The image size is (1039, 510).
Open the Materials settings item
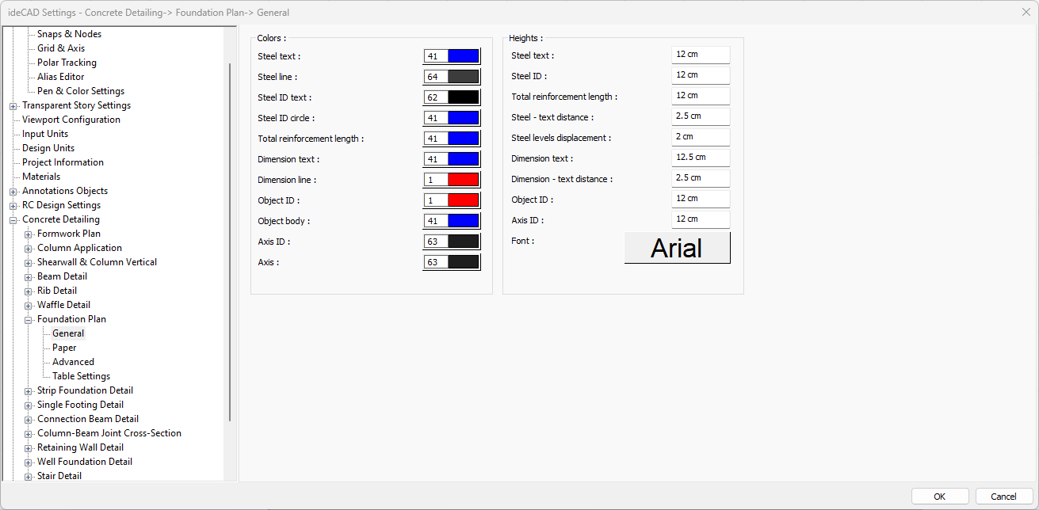(41, 177)
